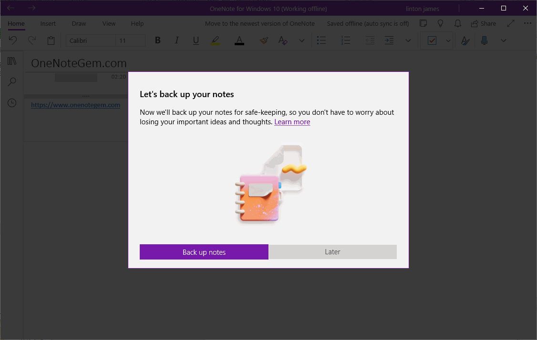
Task: Open the notifications bell
Action: coord(457,23)
